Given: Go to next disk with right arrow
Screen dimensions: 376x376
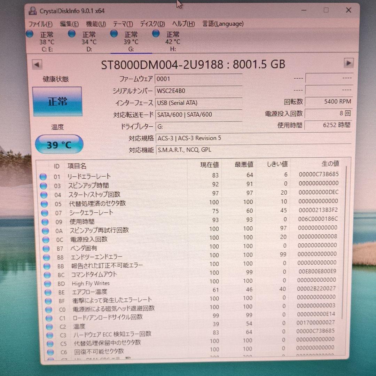Looking at the screenshot, I should pyautogui.click(x=348, y=63).
